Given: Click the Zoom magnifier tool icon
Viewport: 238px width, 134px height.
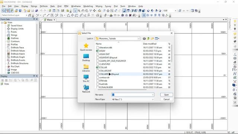Looking at the screenshot, I should click(x=79, y=11).
